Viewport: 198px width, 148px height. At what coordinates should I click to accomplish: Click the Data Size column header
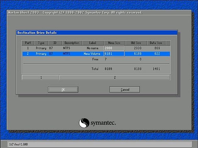click(156, 43)
